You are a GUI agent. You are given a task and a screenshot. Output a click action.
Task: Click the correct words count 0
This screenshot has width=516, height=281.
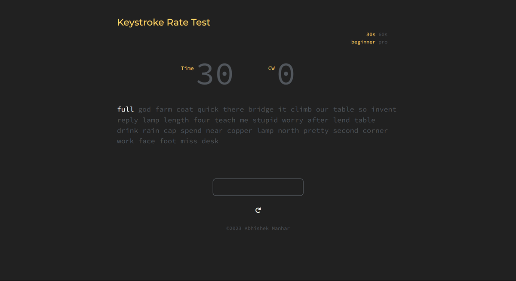coord(286,74)
